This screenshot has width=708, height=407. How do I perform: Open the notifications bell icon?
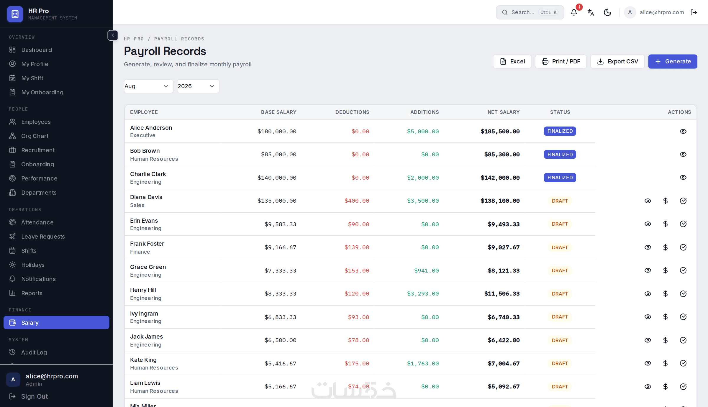click(574, 12)
